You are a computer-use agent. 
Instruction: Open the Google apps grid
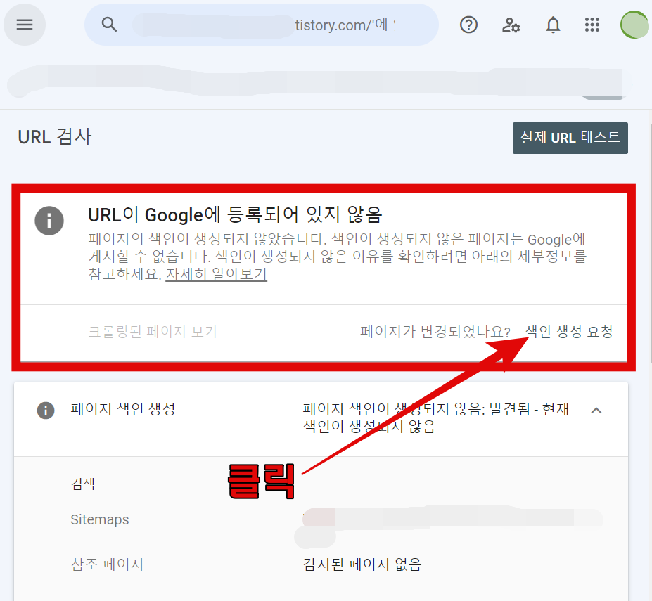coord(592,25)
